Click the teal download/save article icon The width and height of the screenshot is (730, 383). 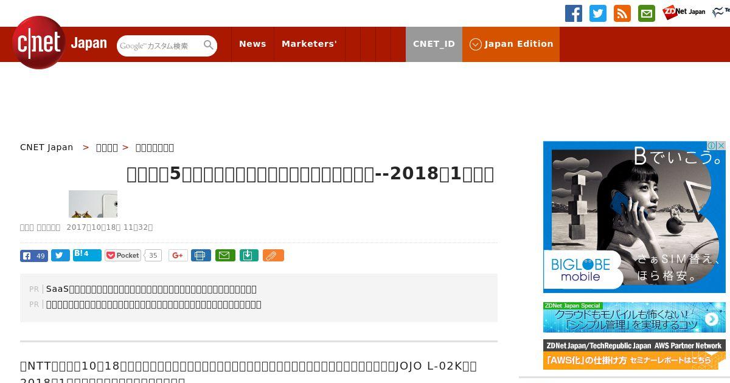249,255
